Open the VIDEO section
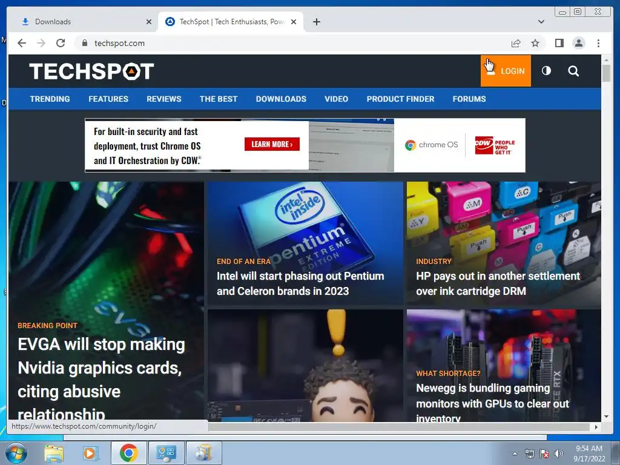 [x=336, y=99]
